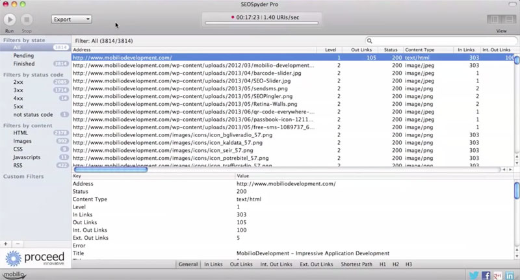520x280 pixels.
Task: Switch to the General tab
Action: pos(188,264)
